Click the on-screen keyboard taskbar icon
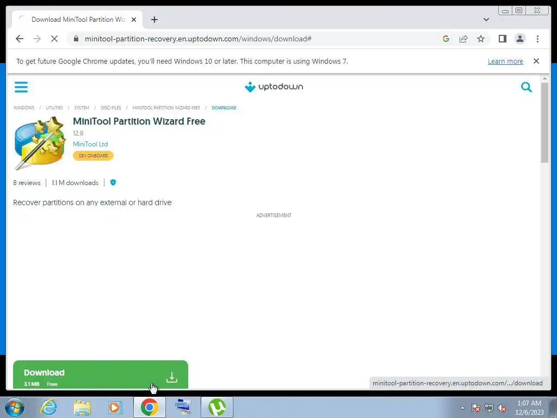Screen dimensions: 557x418 point(183,407)
